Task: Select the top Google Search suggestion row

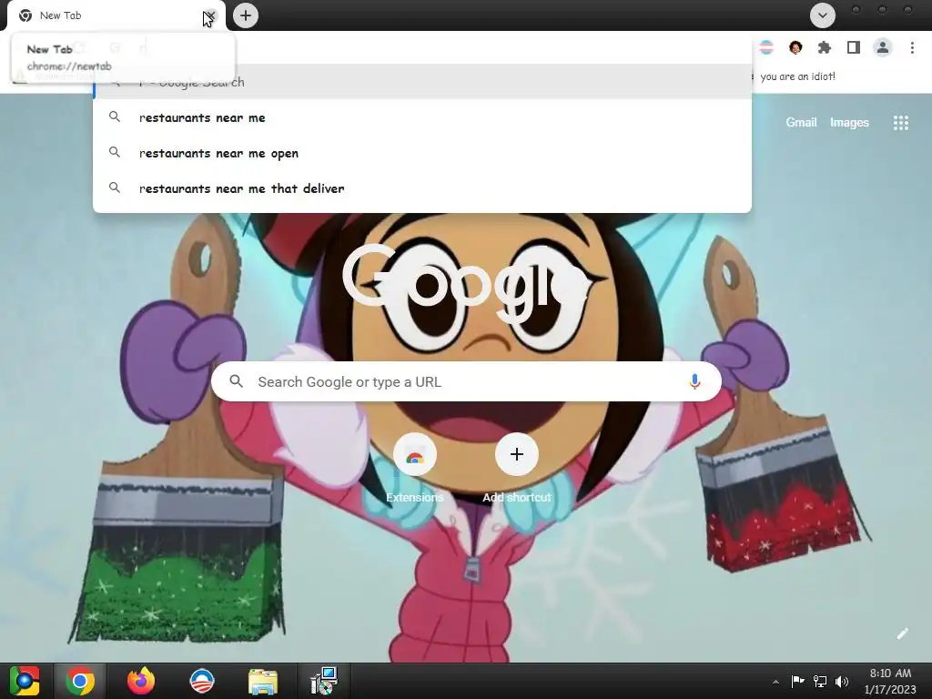Action: coord(422,82)
